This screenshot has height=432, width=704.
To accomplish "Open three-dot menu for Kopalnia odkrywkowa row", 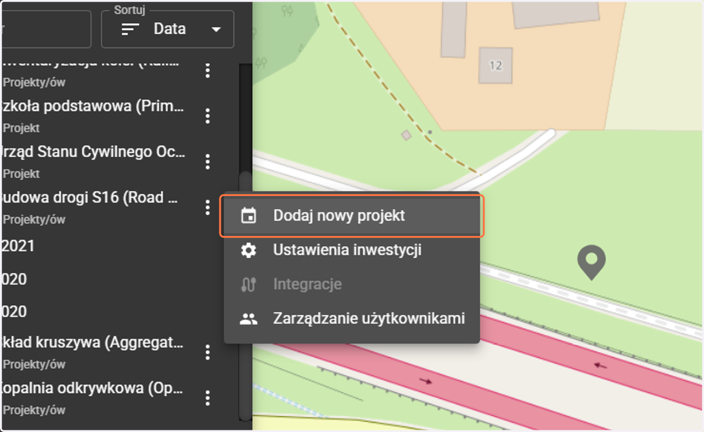I will 207,398.
